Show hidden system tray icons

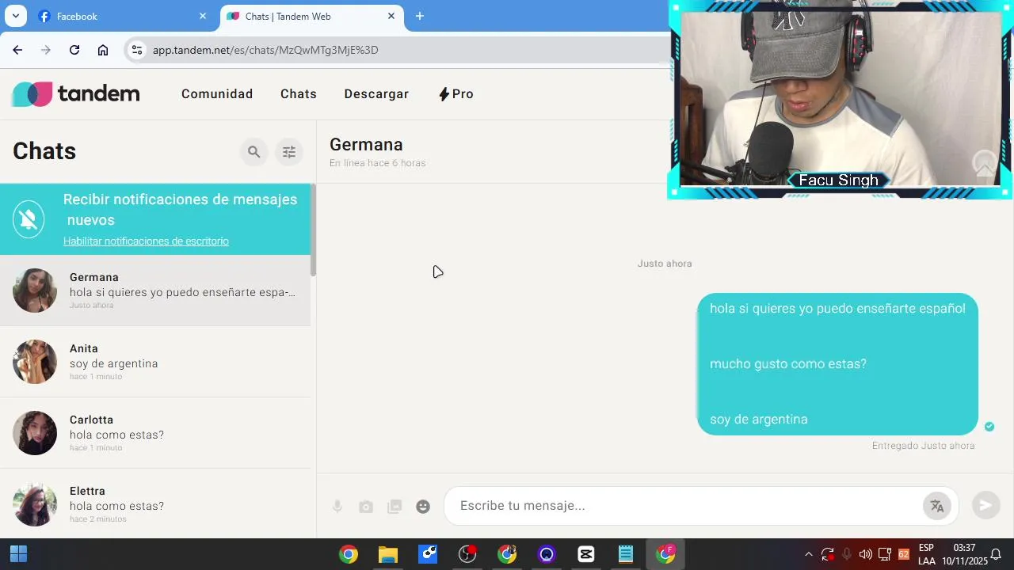[x=808, y=554]
